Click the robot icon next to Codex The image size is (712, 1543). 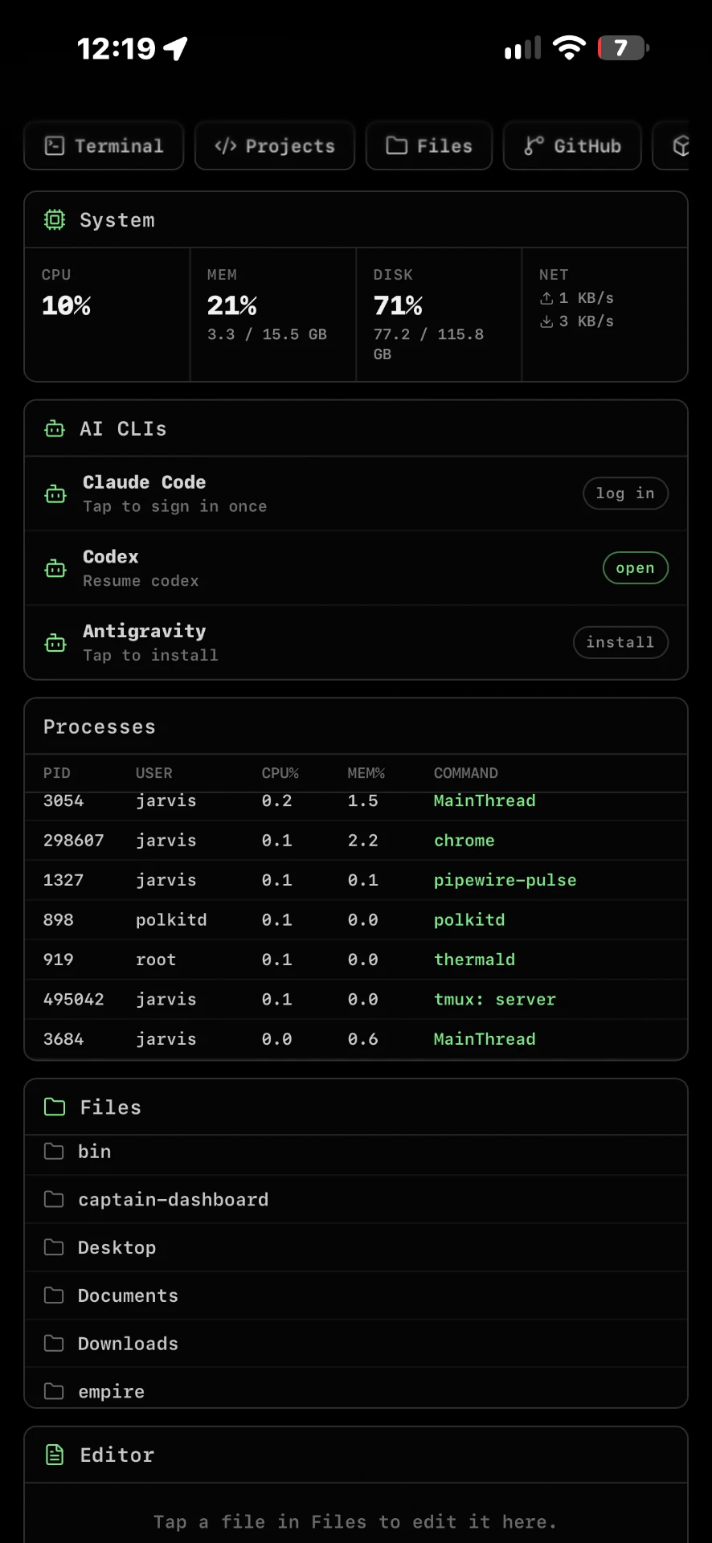(x=55, y=568)
